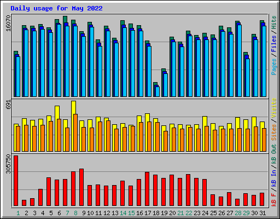Click the 16070 axis value label

point(8,24)
